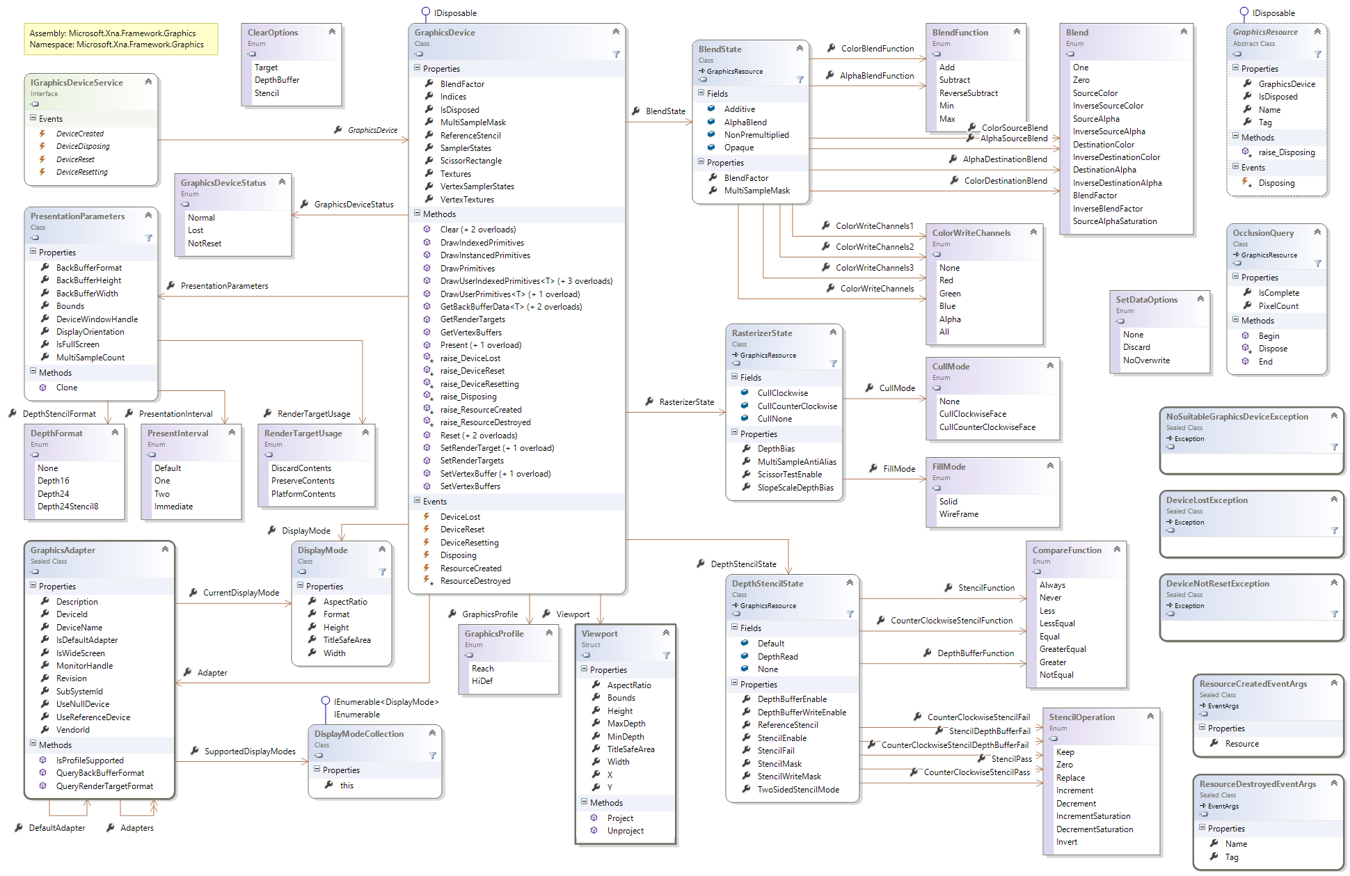Select the ResourceDestroyed event in GraphicsDevice
The height and width of the screenshot is (876, 1350).
pos(475,581)
